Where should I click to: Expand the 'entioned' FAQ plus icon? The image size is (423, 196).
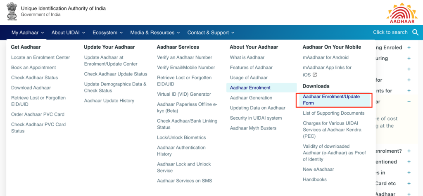point(409,162)
